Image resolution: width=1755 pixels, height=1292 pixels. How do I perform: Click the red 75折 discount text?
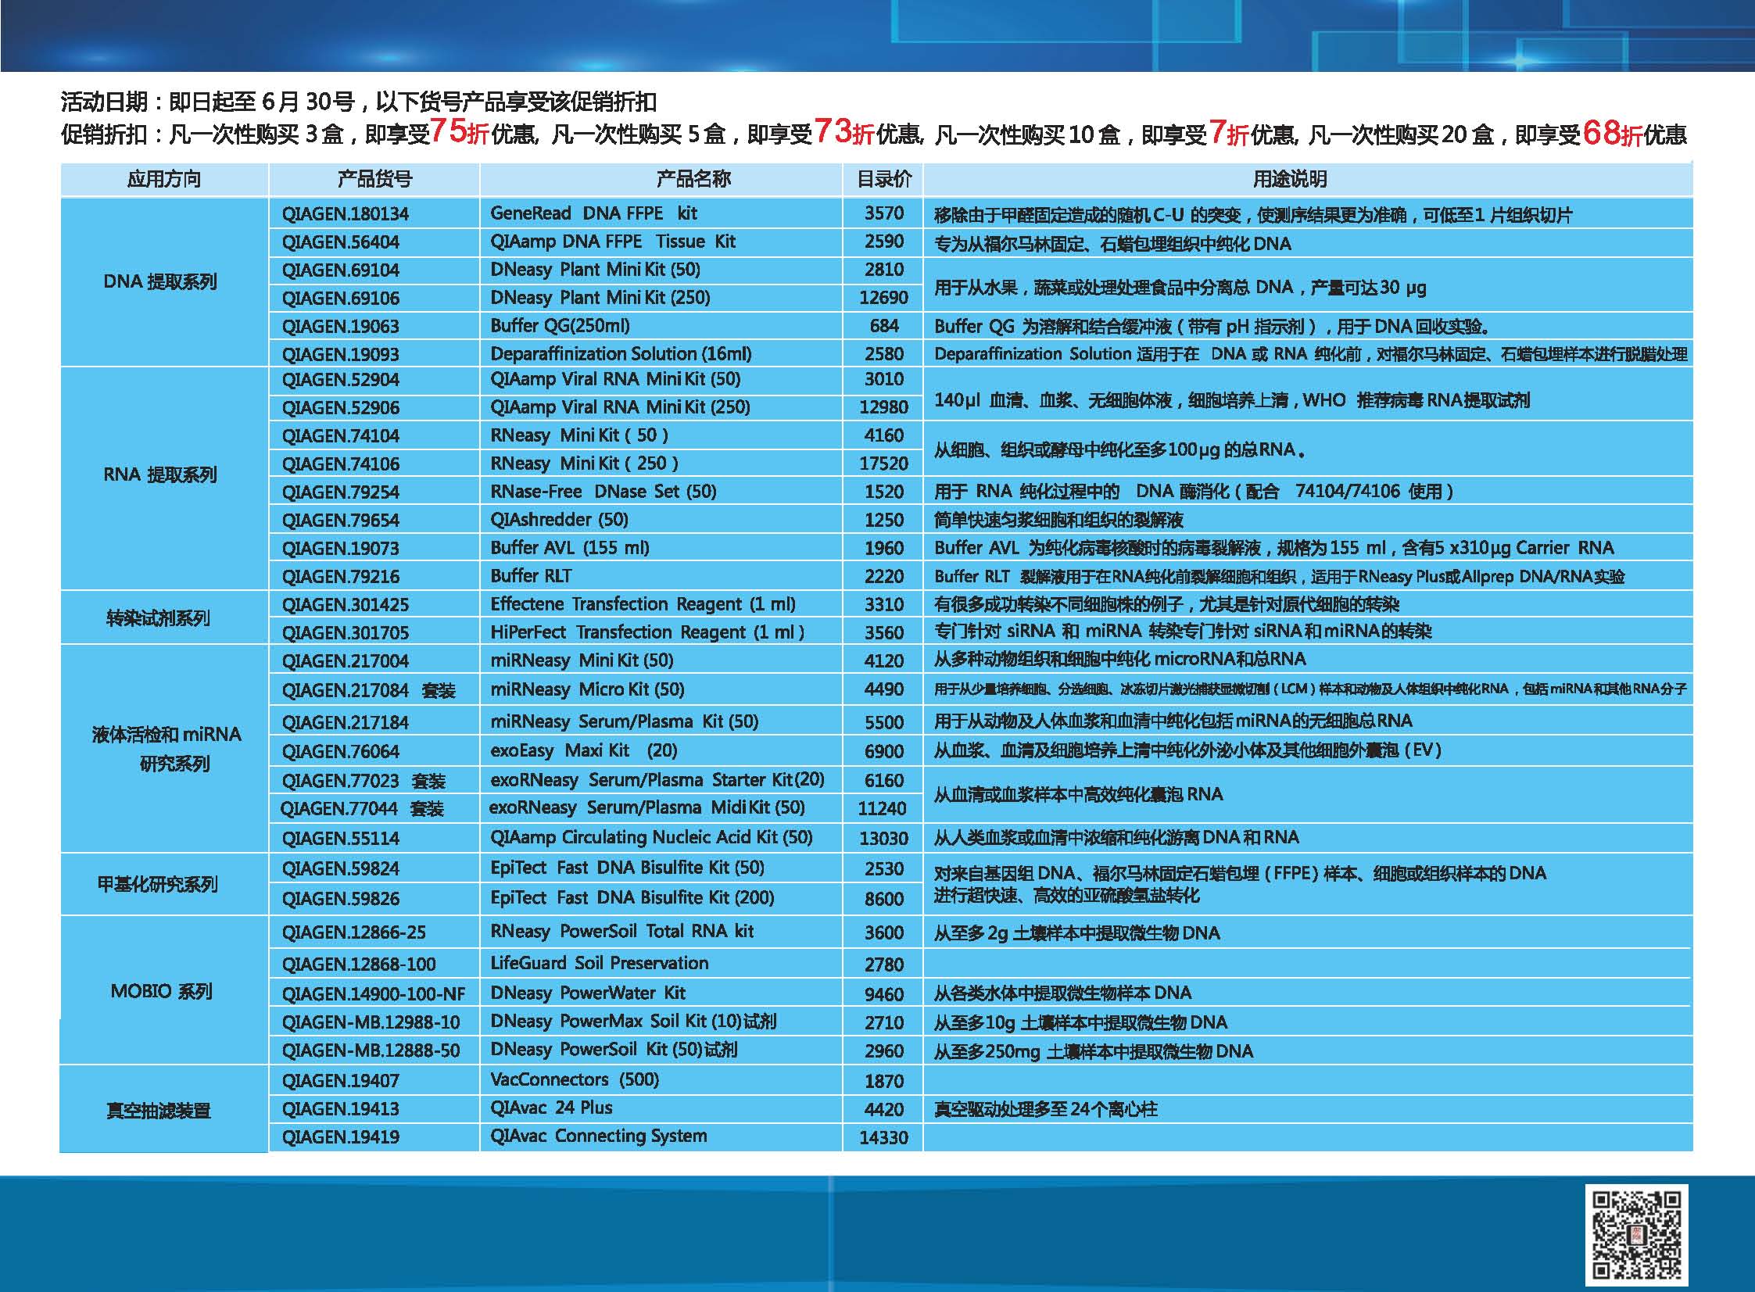[x=460, y=131]
